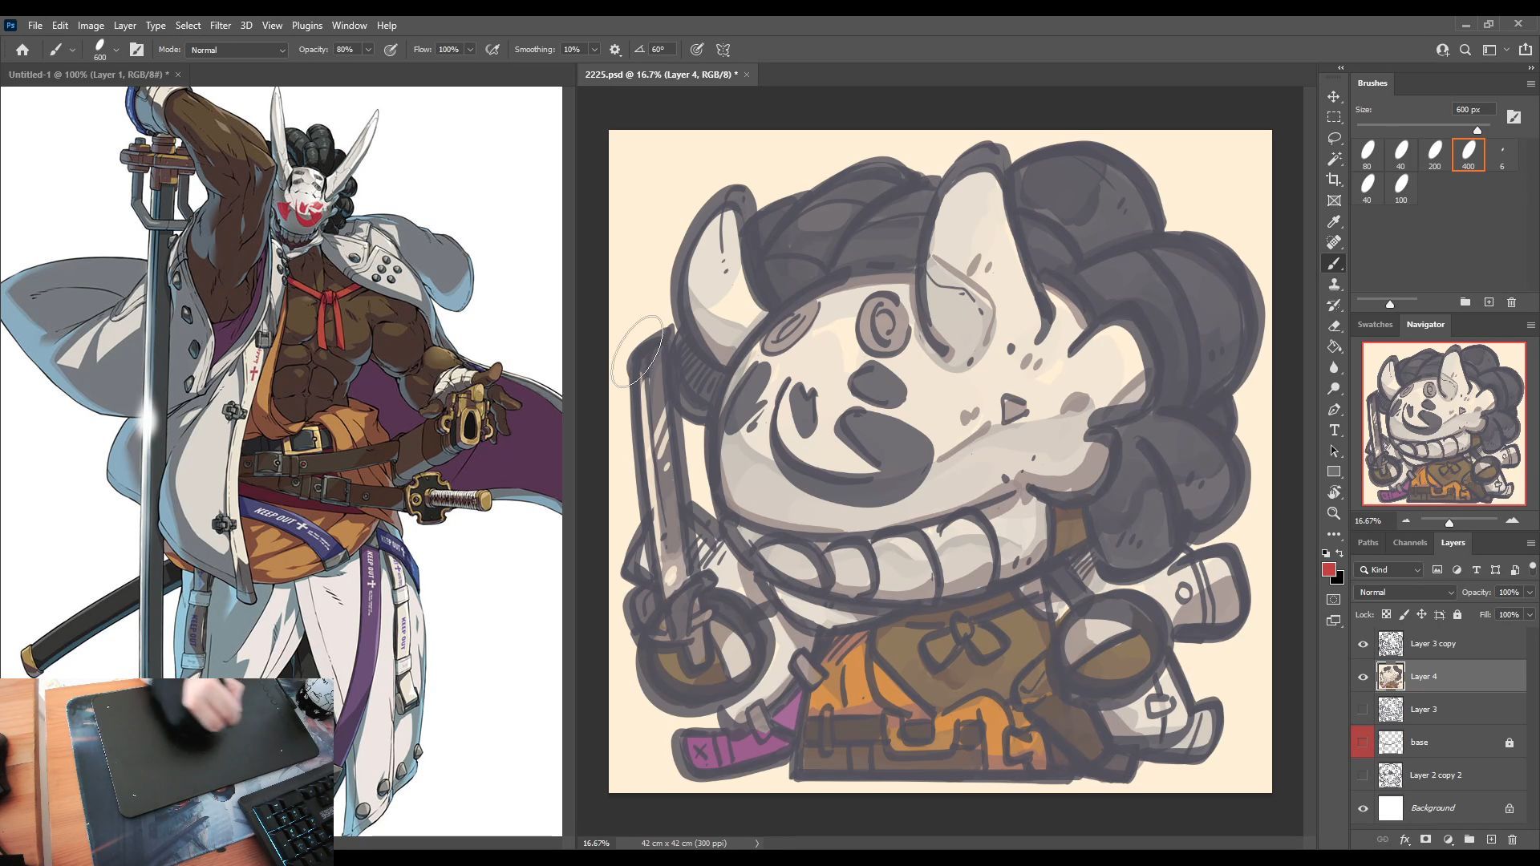The image size is (1540, 866).
Task: Delete layer with trash icon
Action: [x=1512, y=840]
